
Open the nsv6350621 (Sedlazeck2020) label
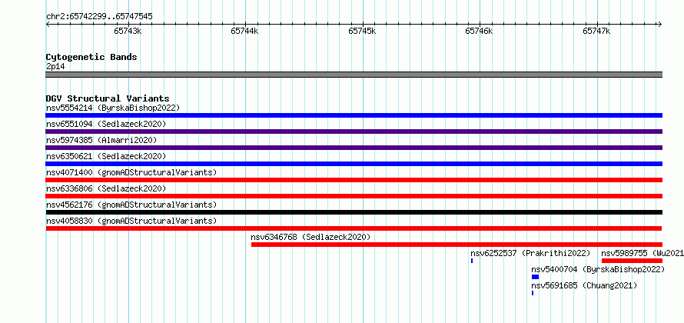[106, 156]
